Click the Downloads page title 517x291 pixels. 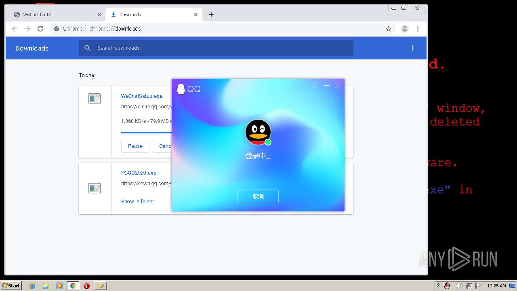click(x=32, y=48)
